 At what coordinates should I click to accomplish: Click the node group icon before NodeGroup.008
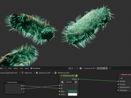tap(56, 73)
